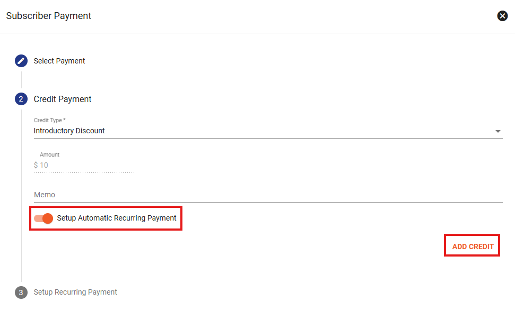Click the Subscriber Payment dialog title
The width and height of the screenshot is (515, 320).
[49, 16]
